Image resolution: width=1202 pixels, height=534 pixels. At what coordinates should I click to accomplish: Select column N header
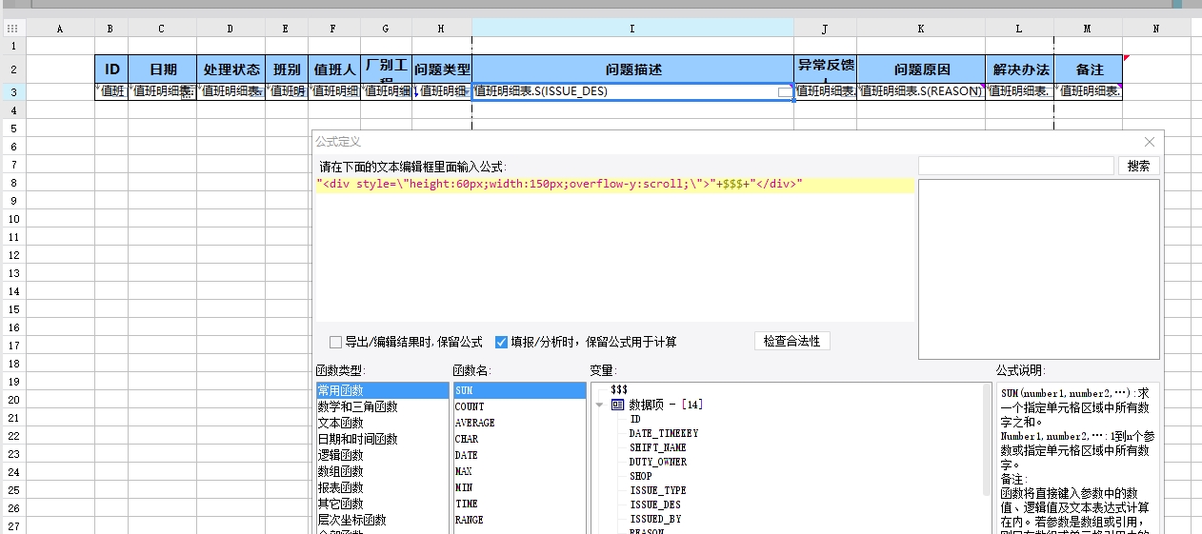tap(1156, 29)
